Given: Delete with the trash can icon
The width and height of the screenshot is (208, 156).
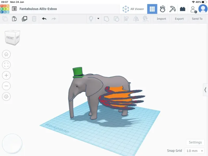Looking at the screenshot, I should tap(34, 19).
